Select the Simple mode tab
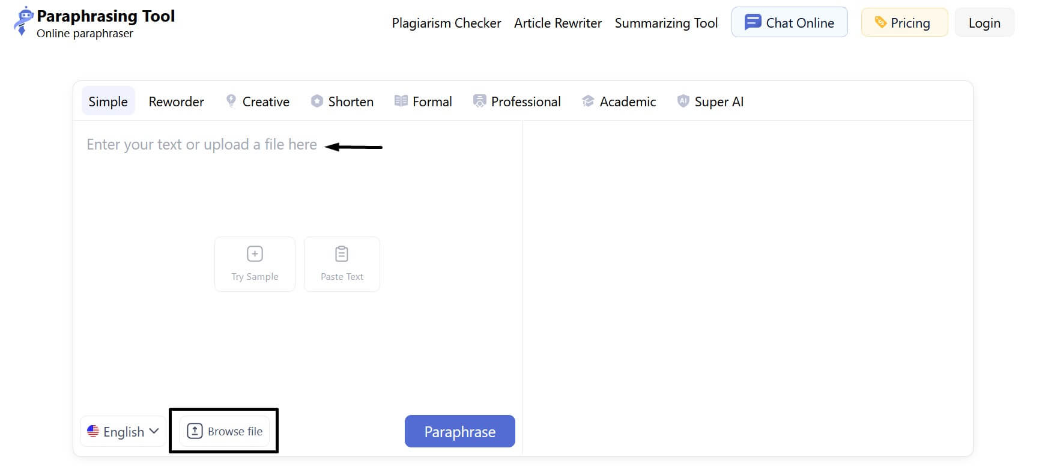The height and width of the screenshot is (475, 1042). pos(108,101)
